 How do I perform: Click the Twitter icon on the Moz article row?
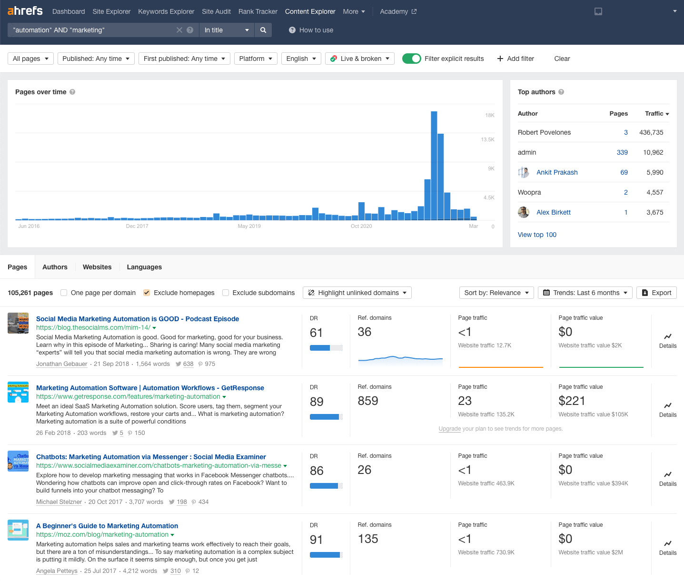[x=166, y=571]
